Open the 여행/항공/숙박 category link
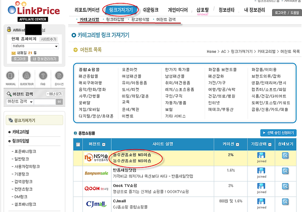 [x=222, y=89]
